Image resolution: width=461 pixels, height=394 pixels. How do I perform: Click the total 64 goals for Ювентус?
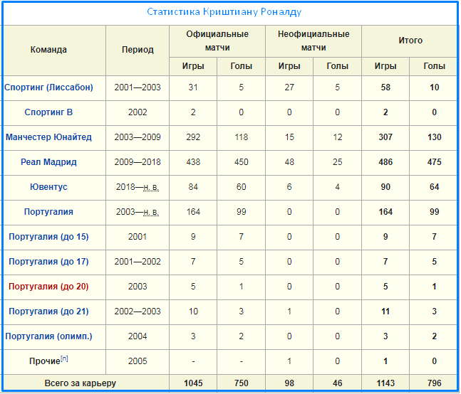(x=434, y=187)
